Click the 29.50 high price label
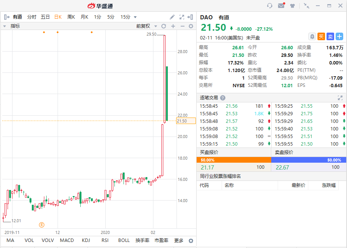This screenshot has height=248, width=347. tap(152, 35)
